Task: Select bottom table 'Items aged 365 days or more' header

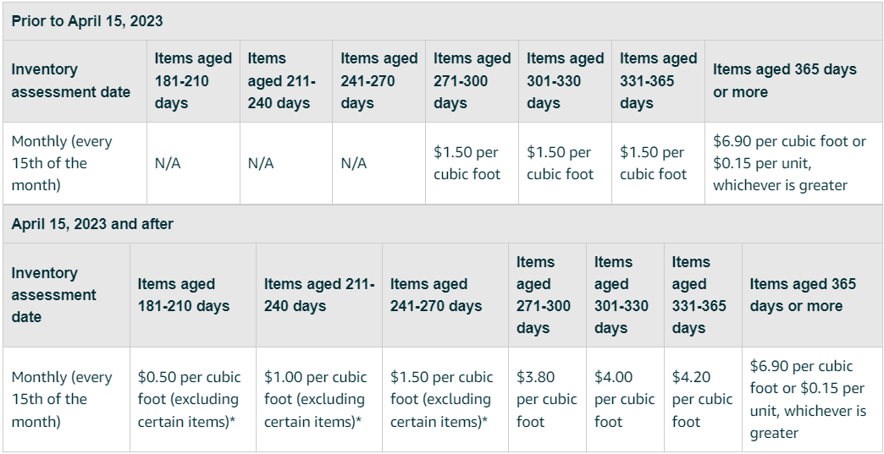Action: 803,295
